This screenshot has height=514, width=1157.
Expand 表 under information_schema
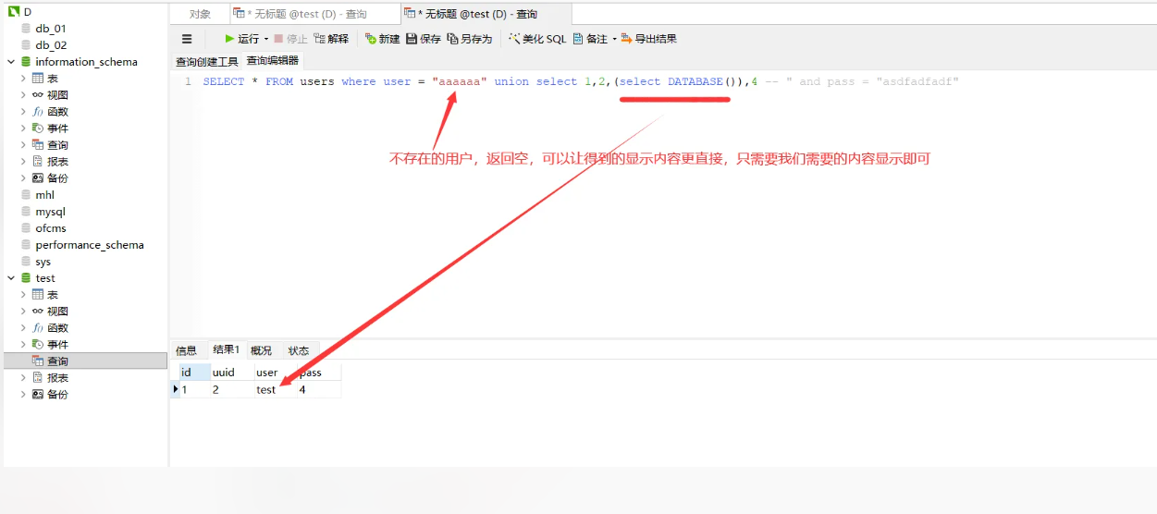(x=23, y=79)
